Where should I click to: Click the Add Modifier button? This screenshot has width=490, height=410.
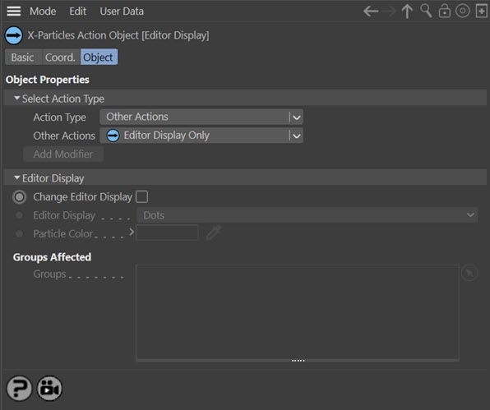[63, 154]
